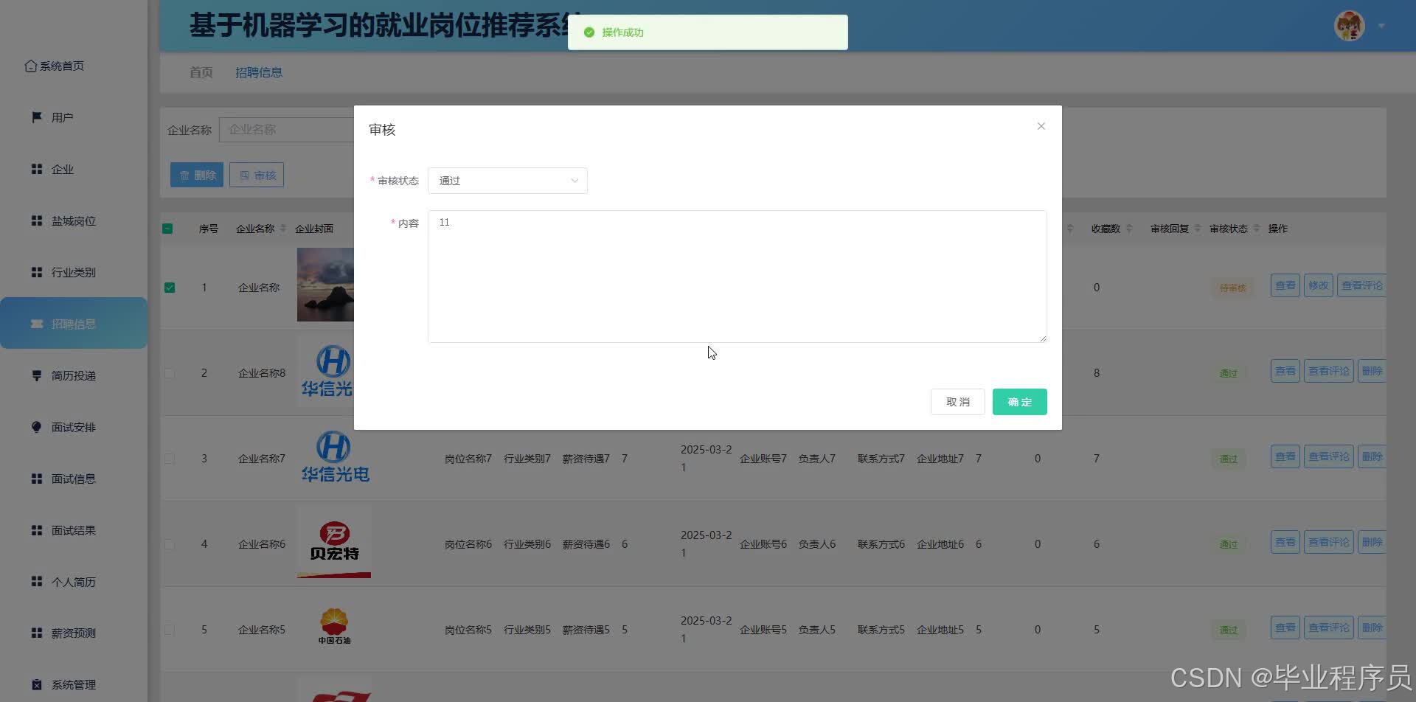Open the 系统管理 icon at sidebar bottom

point(37,684)
